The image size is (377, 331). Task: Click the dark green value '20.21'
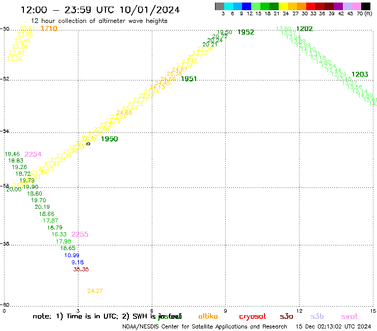coord(210,44)
